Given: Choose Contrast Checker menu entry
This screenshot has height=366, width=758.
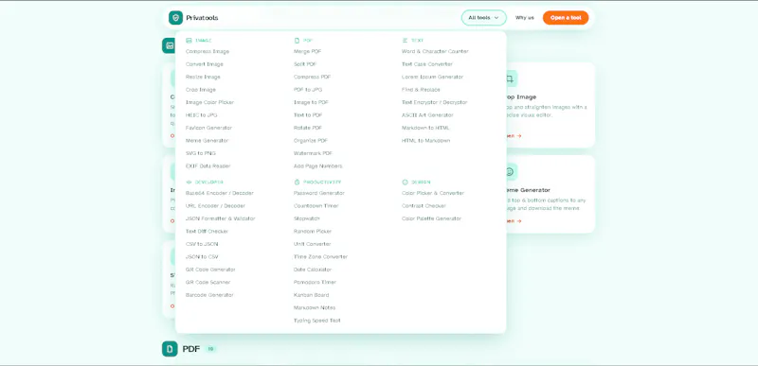Looking at the screenshot, I should [424, 206].
